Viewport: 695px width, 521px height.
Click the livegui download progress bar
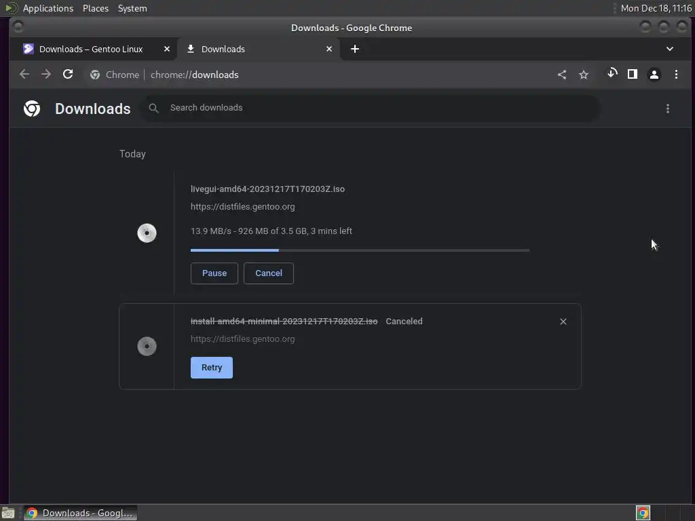(x=360, y=250)
